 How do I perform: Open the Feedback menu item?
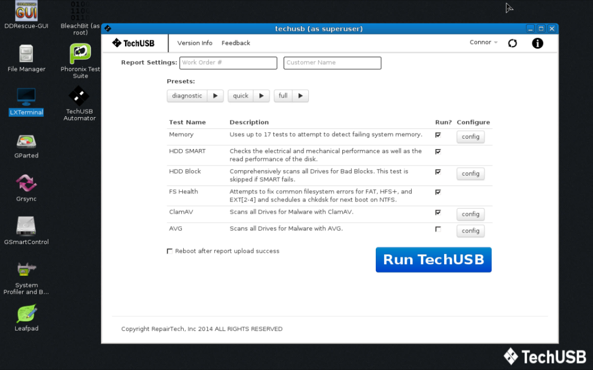pyautogui.click(x=236, y=43)
